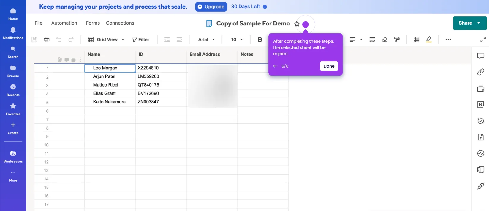Open the font size 10 dropdown
Image resolution: width=489 pixels, height=211 pixels.
coord(237,39)
